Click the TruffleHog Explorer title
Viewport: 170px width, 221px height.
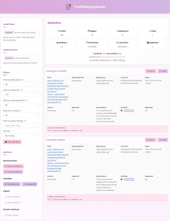point(90,7)
